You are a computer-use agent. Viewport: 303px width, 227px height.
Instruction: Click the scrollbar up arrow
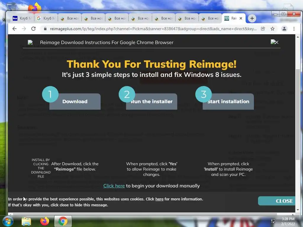pos(298,37)
